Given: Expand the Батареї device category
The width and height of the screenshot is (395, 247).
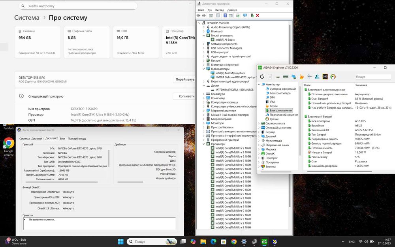Looking at the screenshot, I should tap(204, 60).
